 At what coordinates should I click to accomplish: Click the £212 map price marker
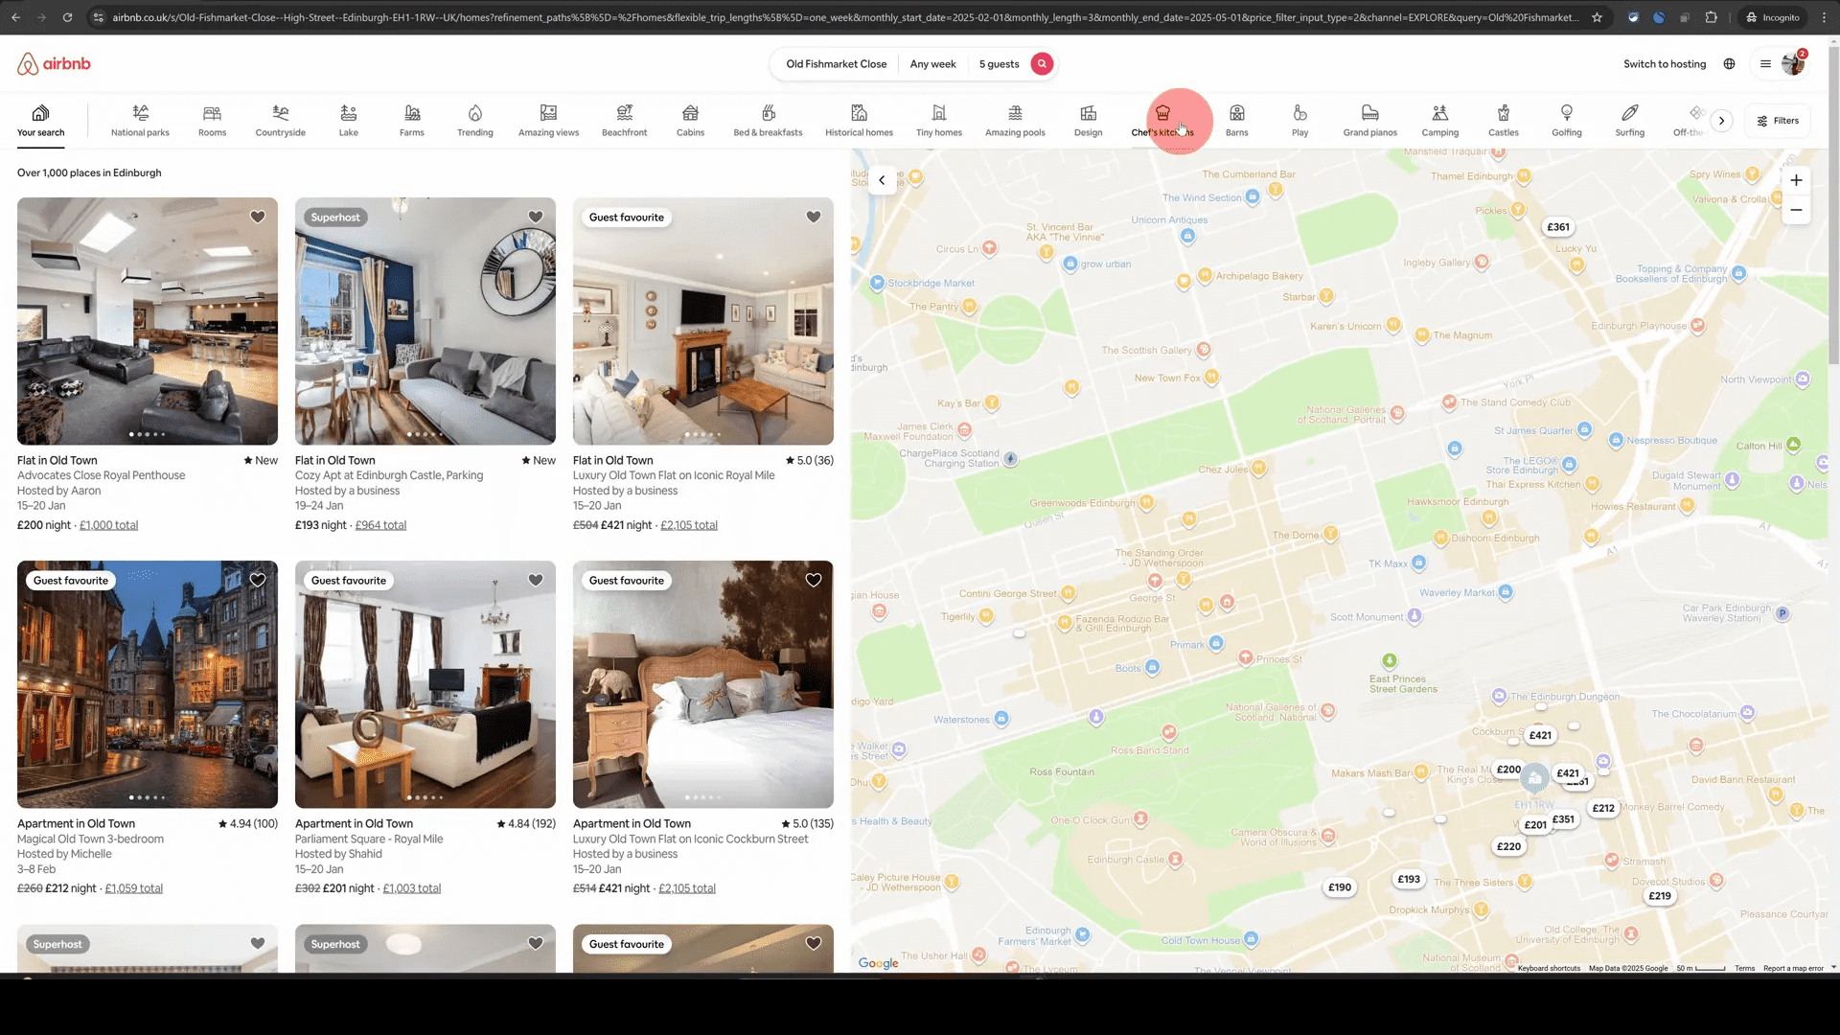(1603, 808)
